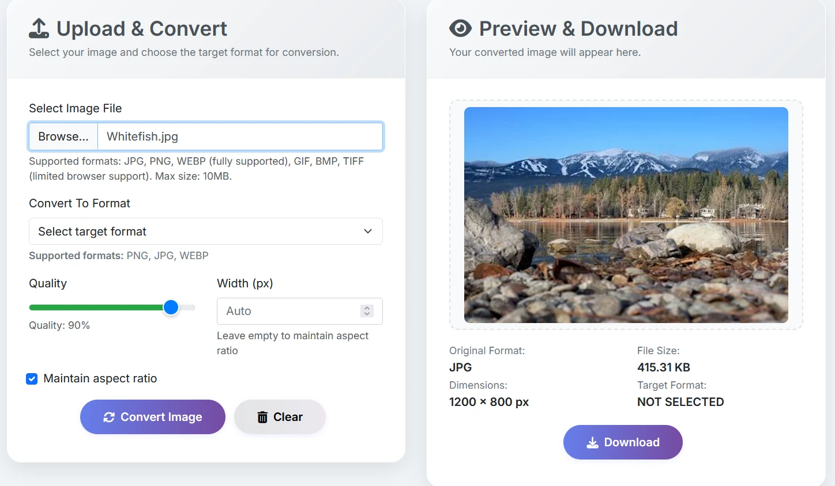
Task: Click the Download button
Action: coord(623,442)
